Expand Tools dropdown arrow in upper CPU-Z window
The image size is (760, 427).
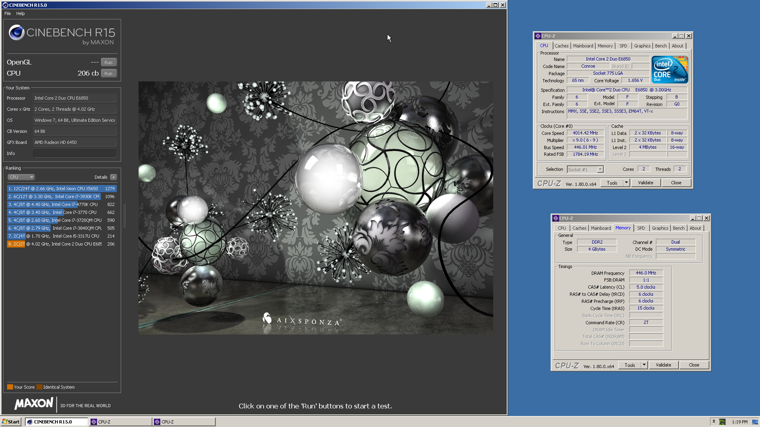tap(626, 183)
